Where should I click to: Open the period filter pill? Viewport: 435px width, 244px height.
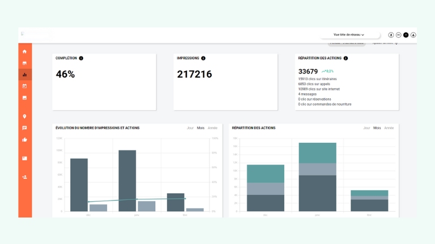pos(347,43)
